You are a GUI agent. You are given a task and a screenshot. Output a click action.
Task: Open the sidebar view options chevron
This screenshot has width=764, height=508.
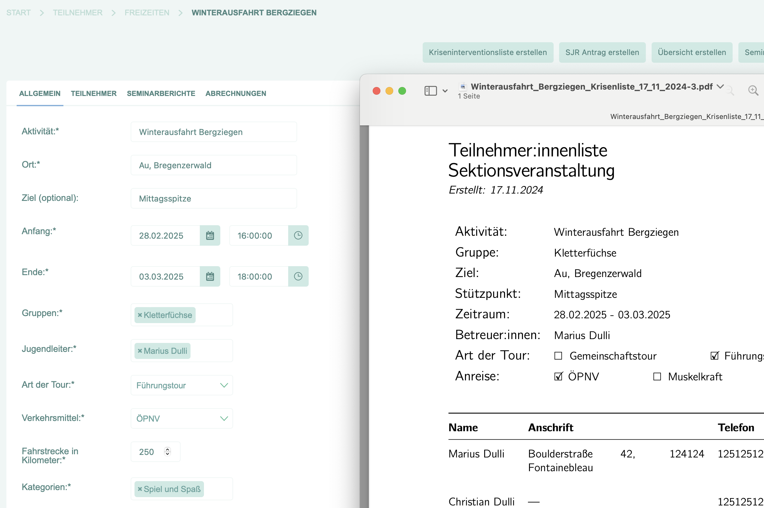(x=445, y=91)
